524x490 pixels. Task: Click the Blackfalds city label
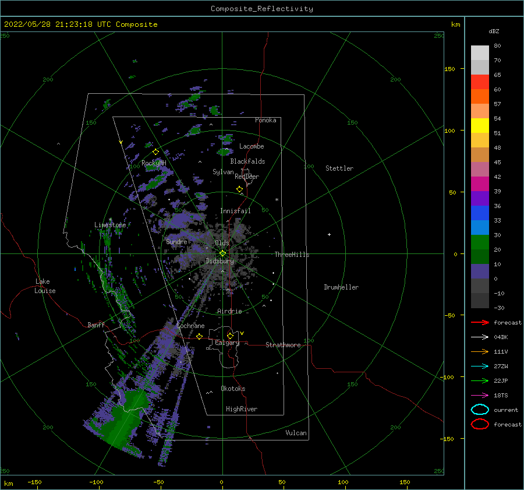tap(247, 161)
